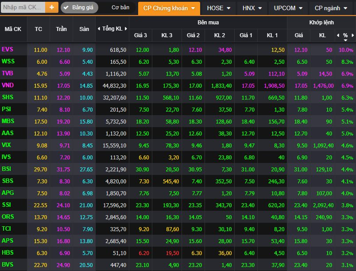Image resolution: width=356 pixels, height=271 pixels.
Task: Click EVS percent change 10.0%
Action: 346,50
